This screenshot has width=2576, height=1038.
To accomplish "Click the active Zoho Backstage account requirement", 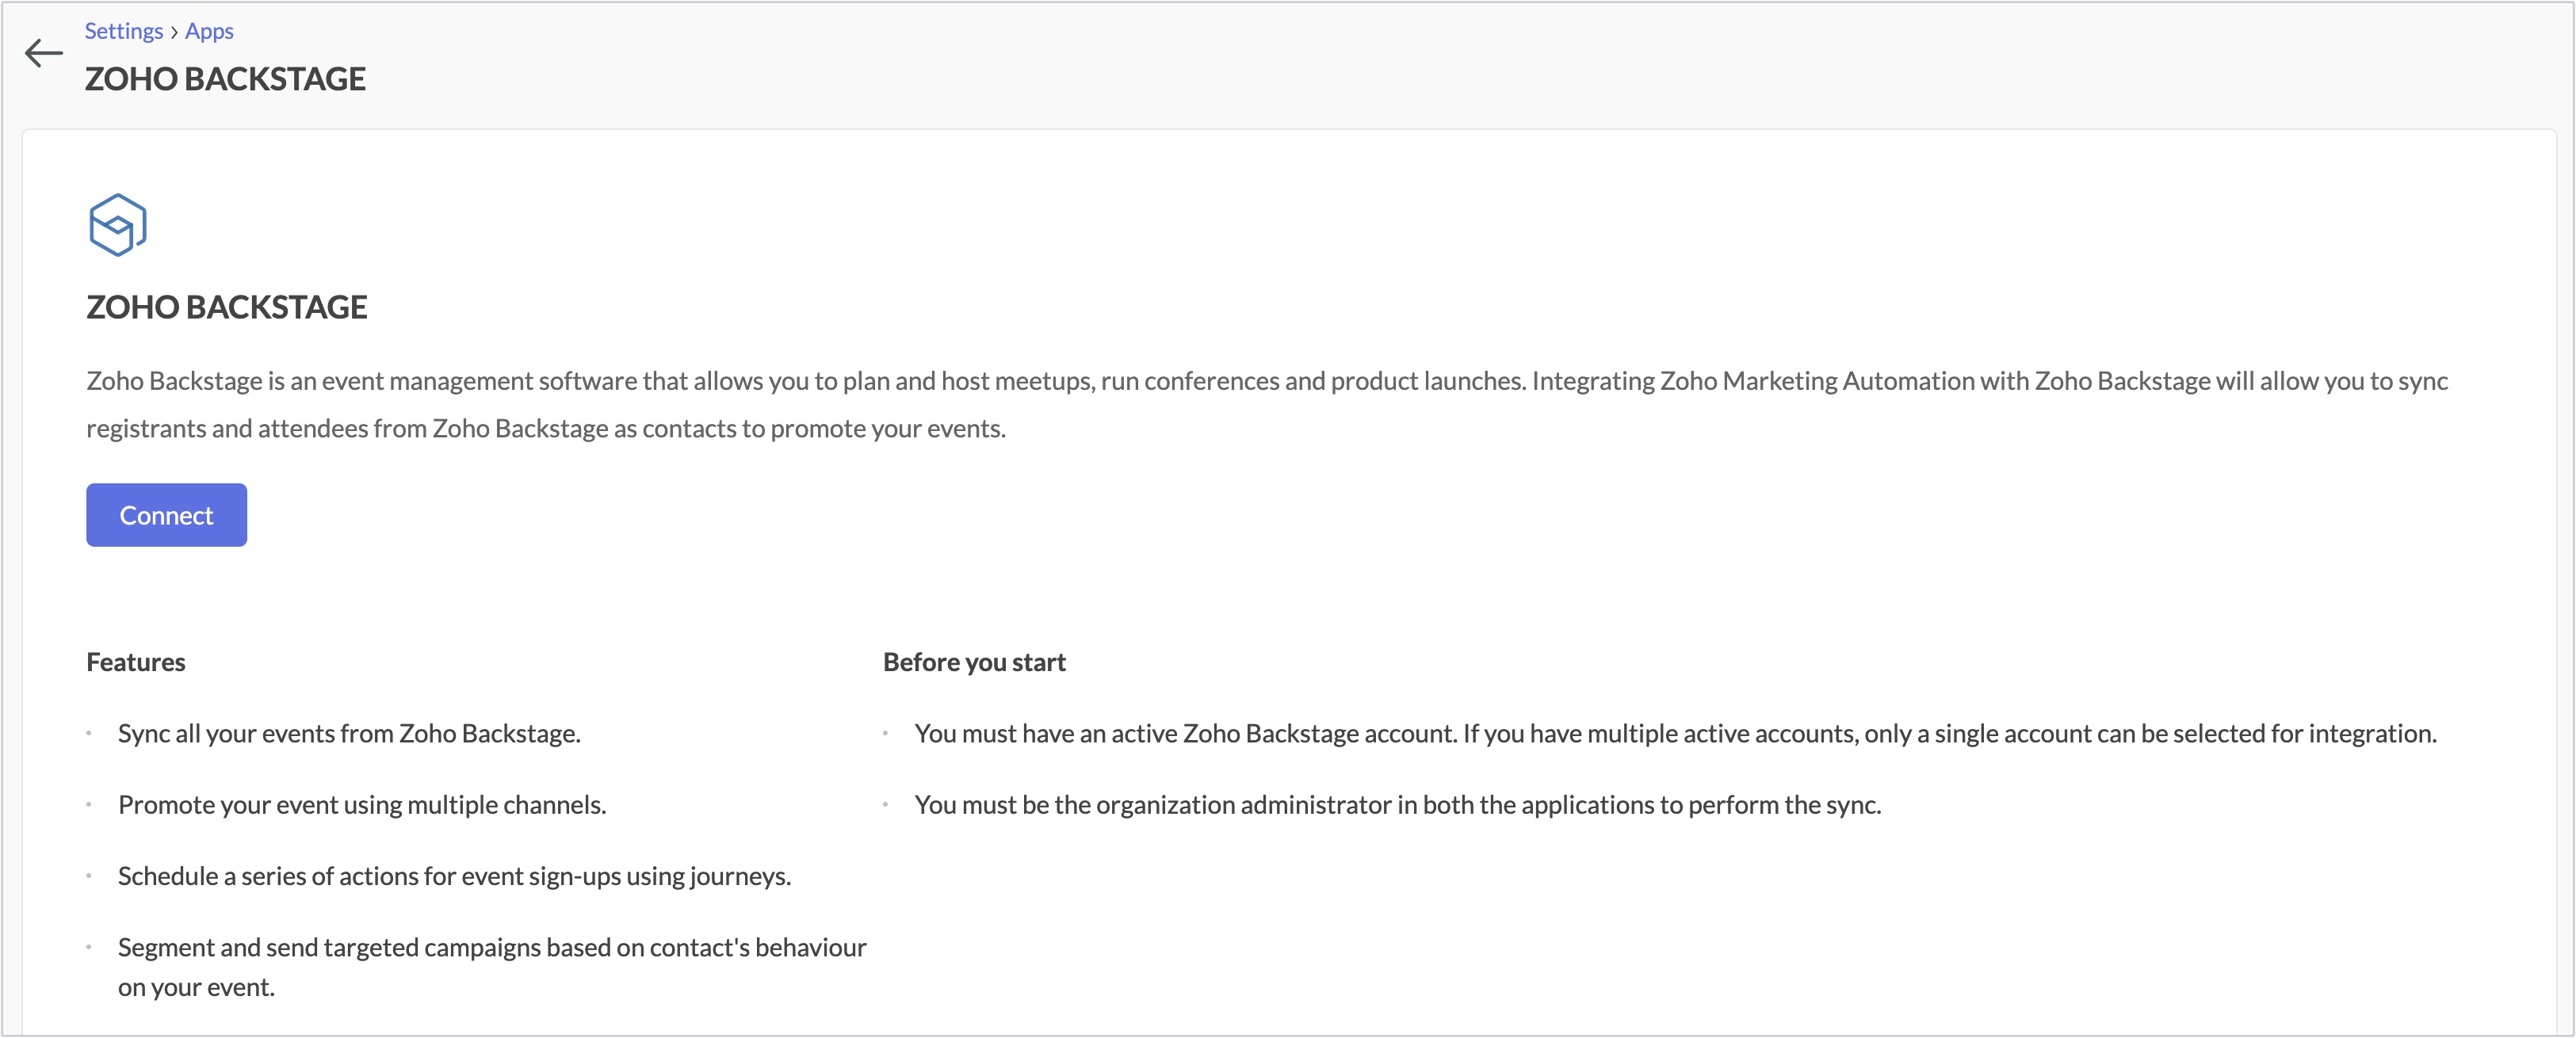I will (1675, 733).
